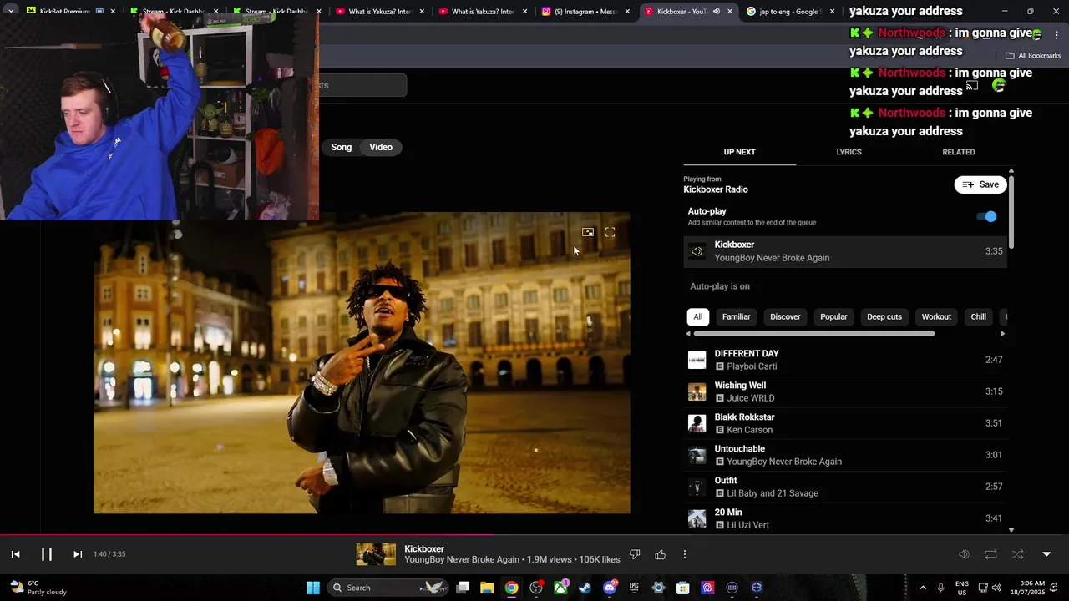This screenshot has height=601, width=1069.
Task: Mute the Kickboxer tab via speaker icon
Action: 716,12
